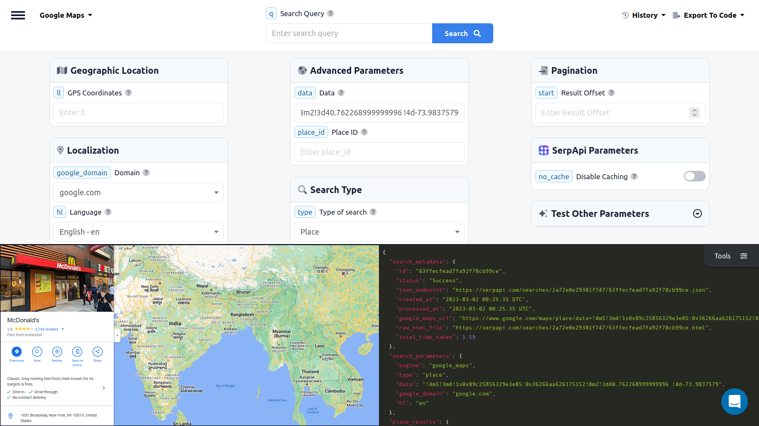Click the Advanced Parameters globe icon

(302, 70)
